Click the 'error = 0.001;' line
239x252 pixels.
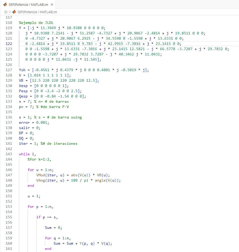[x=34, y=122]
